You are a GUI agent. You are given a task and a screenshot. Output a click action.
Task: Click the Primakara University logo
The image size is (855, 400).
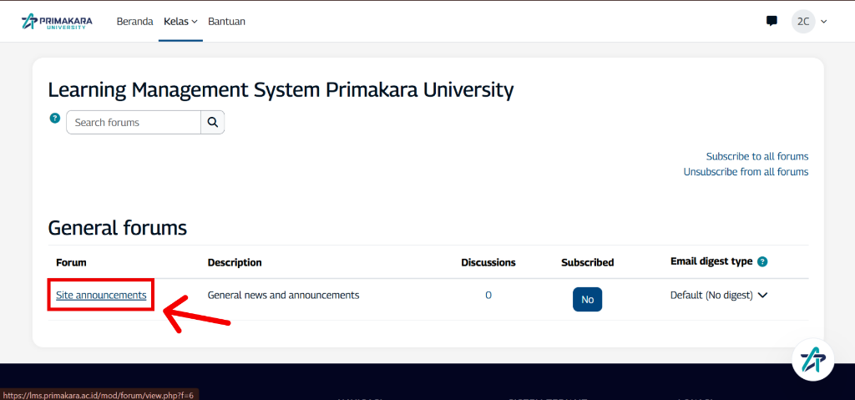[x=57, y=22]
